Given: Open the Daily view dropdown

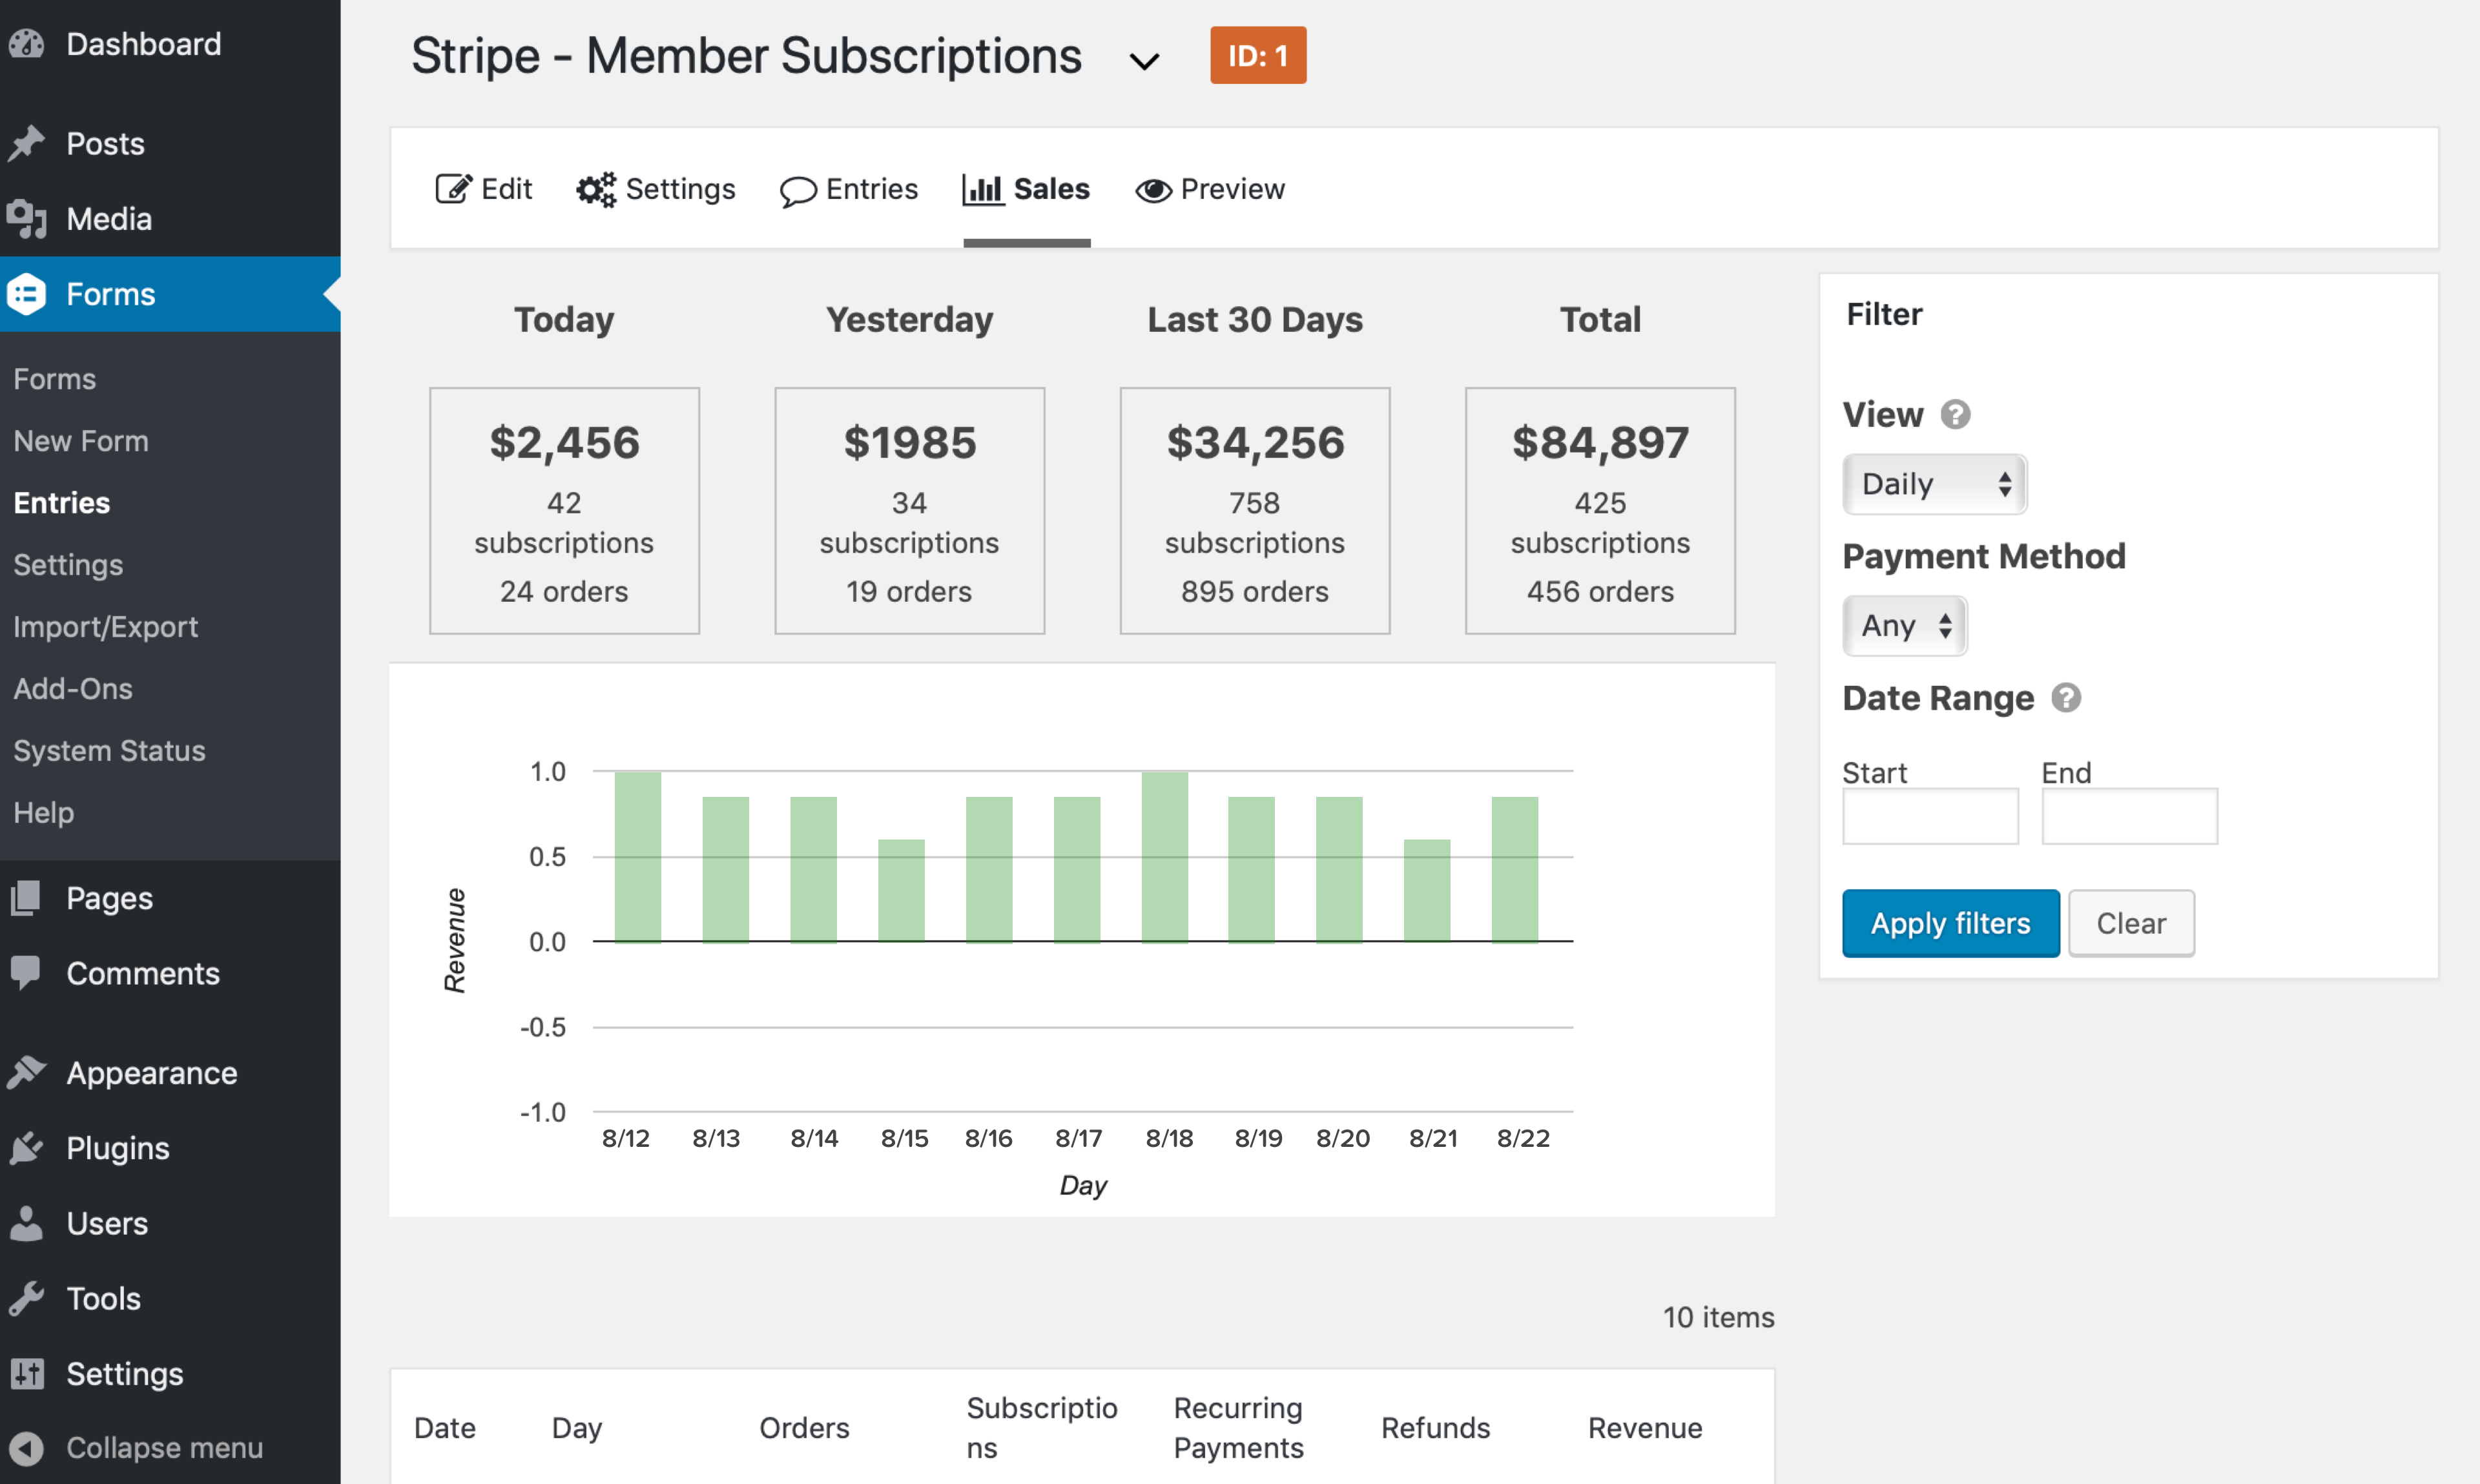Looking at the screenshot, I should [x=1934, y=484].
